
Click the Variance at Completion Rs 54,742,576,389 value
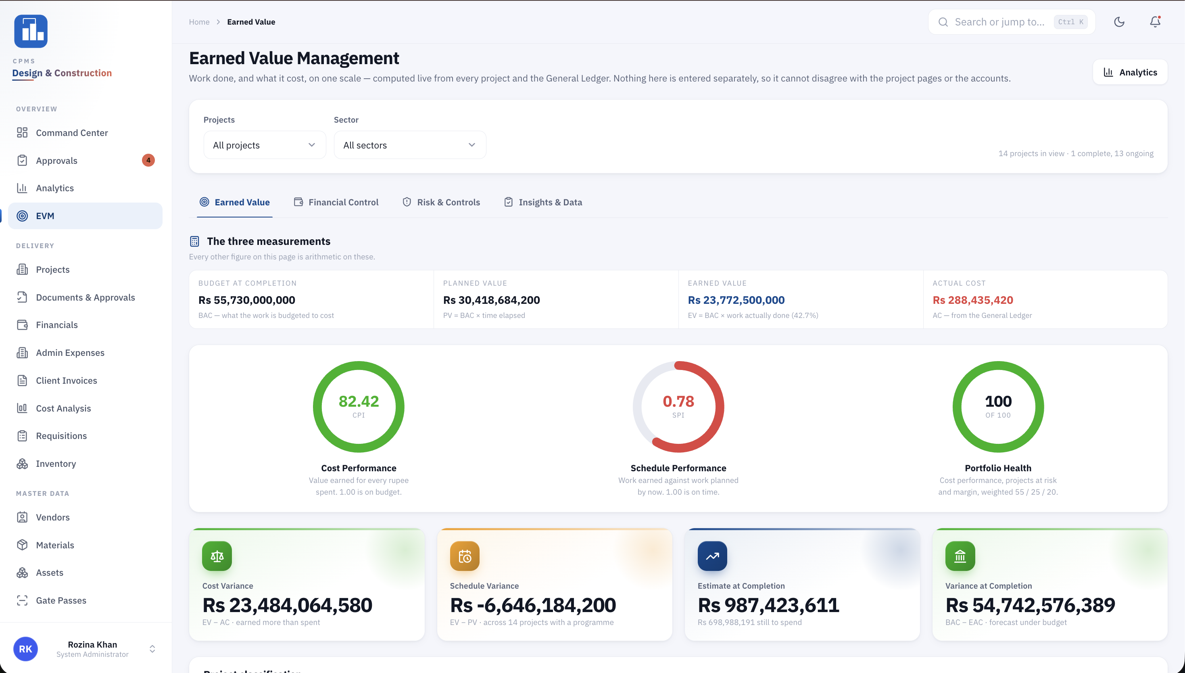pos(1030,605)
